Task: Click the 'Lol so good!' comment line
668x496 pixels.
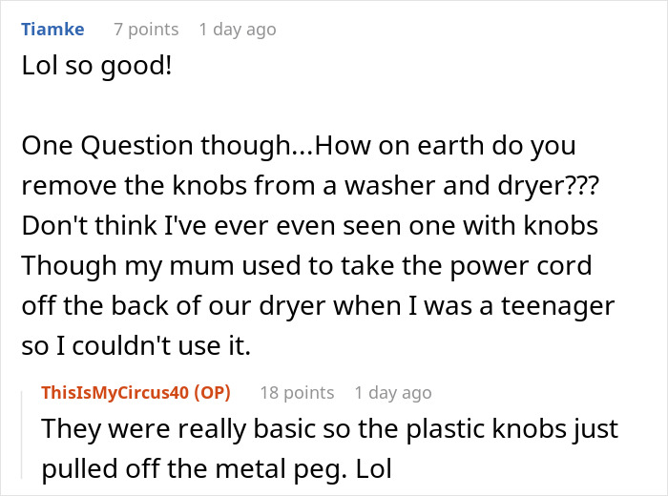Action: (97, 67)
